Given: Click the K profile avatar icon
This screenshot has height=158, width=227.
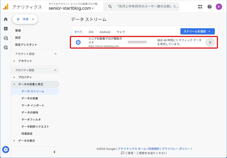Looking at the screenshot, I should pyautogui.click(x=219, y=7).
